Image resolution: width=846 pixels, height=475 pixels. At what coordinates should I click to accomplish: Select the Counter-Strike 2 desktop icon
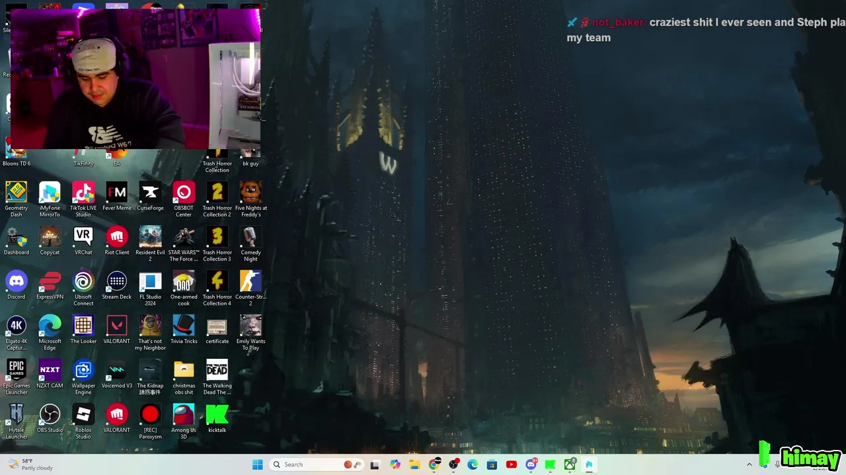[250, 288]
